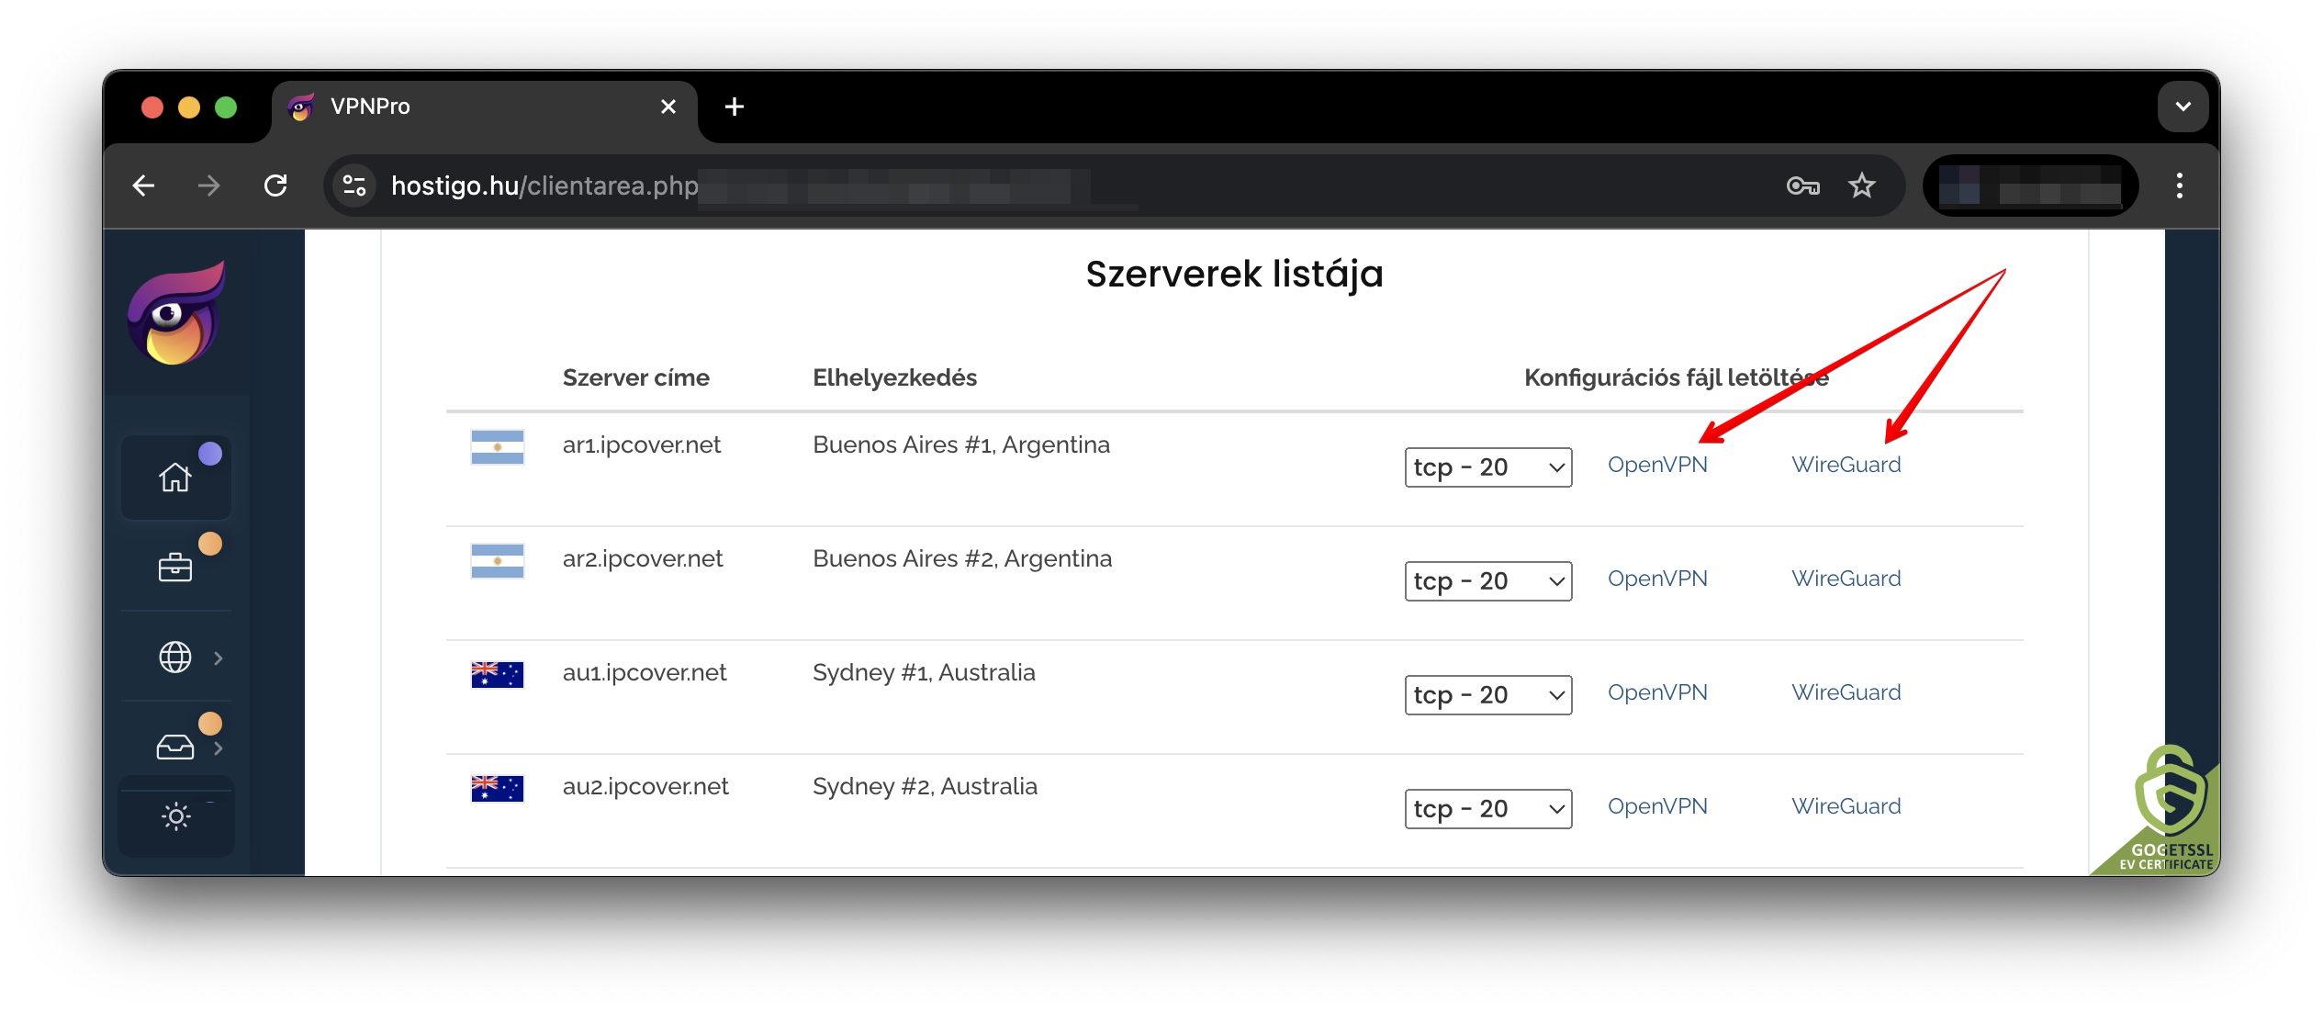Click the 'Szerverek listája' heading

1234,275
